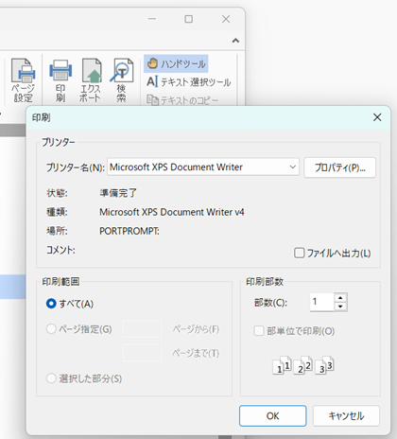This screenshot has width=397, height=439.
Task: Close the 印刷 dialog with X
Action: (377, 117)
